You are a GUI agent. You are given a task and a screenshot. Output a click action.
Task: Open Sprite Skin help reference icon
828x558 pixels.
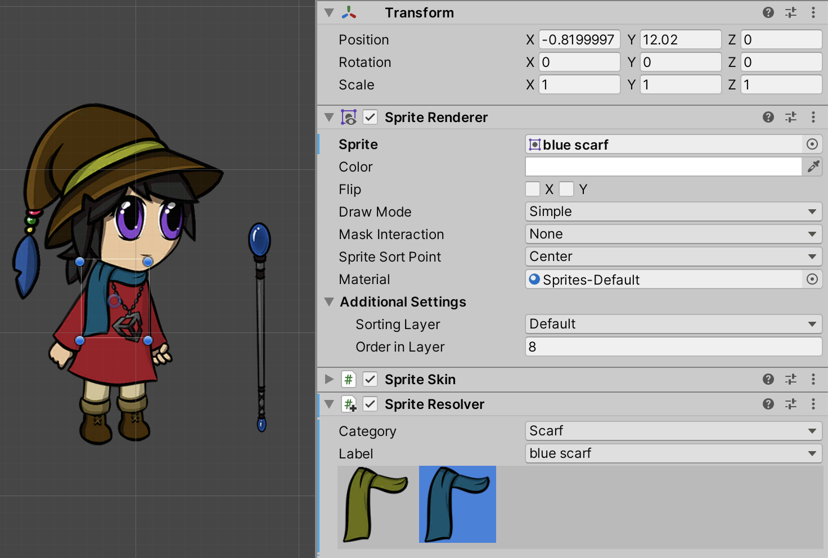coord(768,379)
